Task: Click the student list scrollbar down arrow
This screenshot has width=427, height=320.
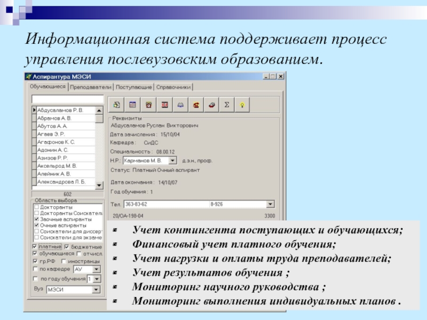Action: (99, 185)
